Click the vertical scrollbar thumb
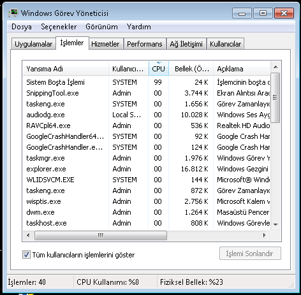Image resolution: width=301 pixels, height=295 pixels. pos(275,97)
